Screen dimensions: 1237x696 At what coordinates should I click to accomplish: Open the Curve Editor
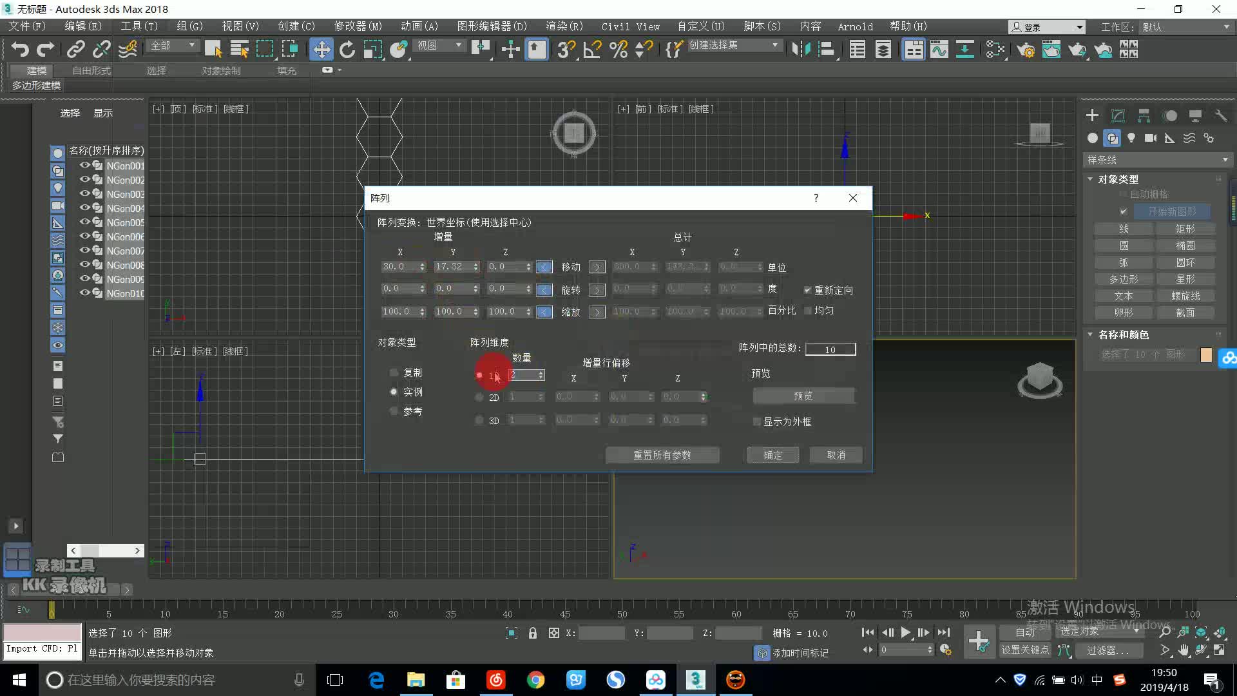coord(939,49)
